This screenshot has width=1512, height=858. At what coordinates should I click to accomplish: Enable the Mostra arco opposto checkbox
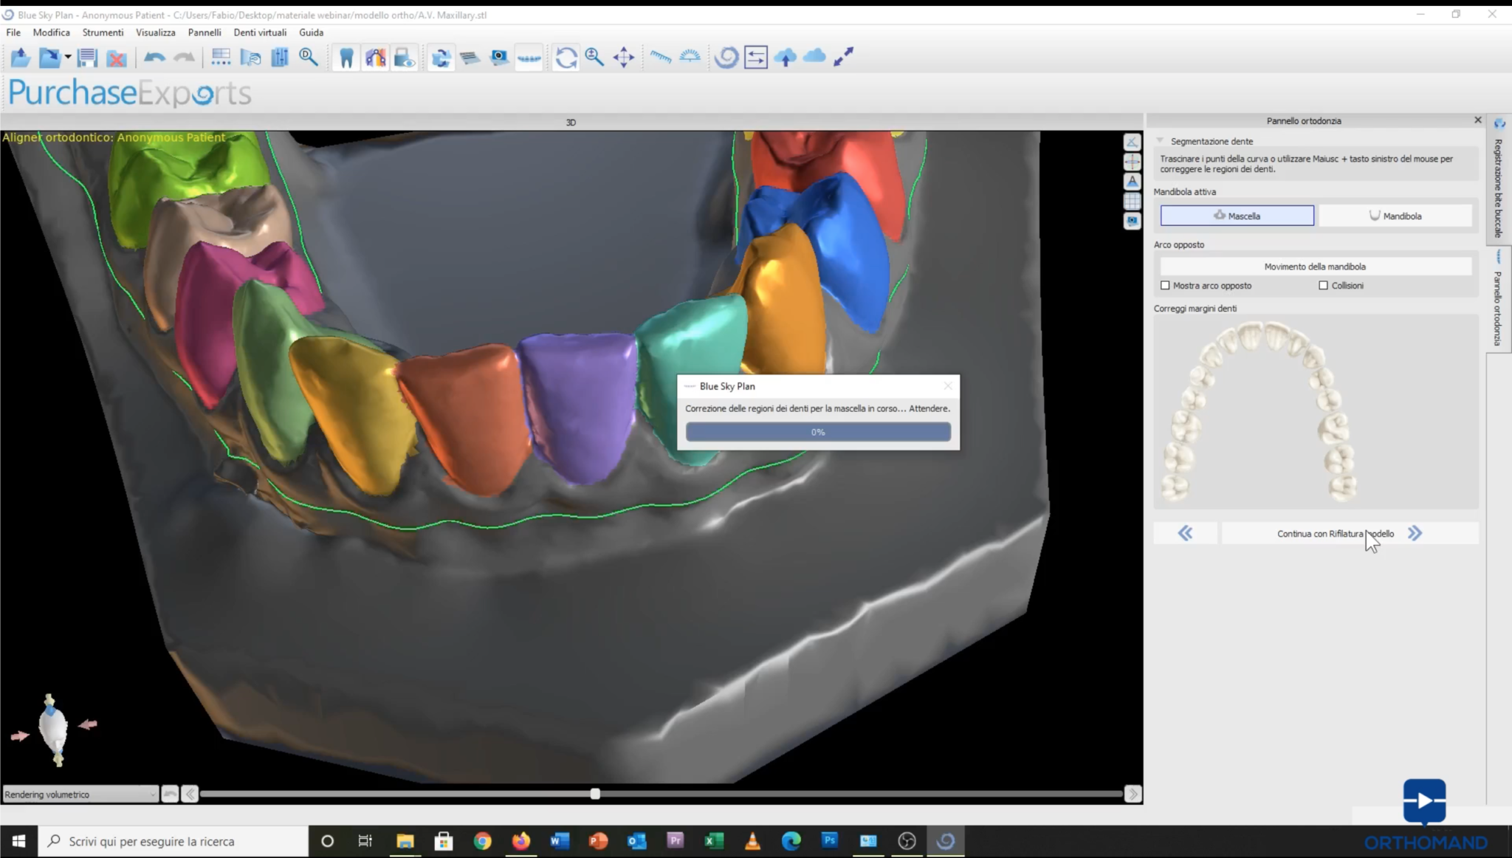(1166, 285)
